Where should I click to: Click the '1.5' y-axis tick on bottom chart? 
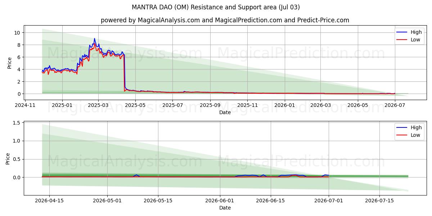(17, 123)
